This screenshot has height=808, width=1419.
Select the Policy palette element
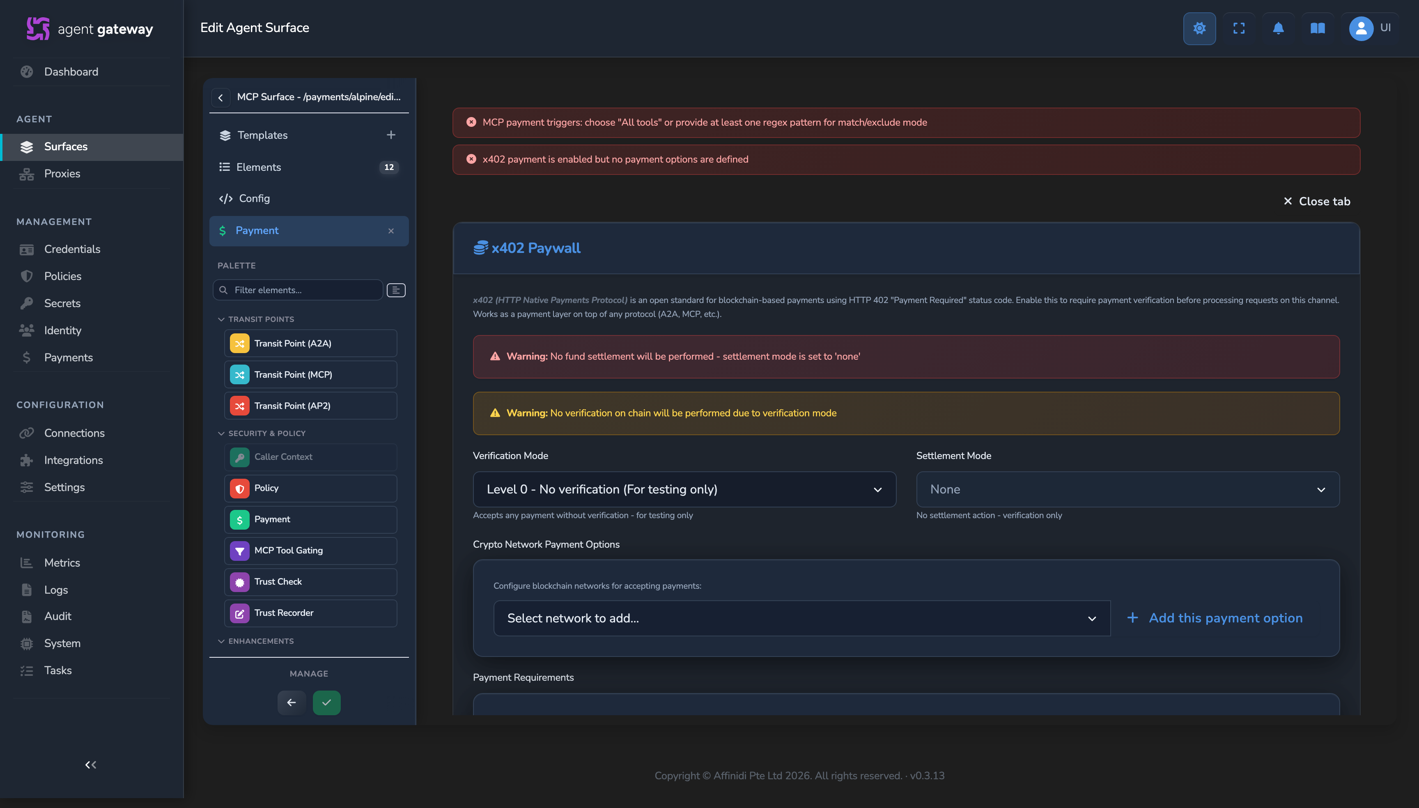[310, 488]
